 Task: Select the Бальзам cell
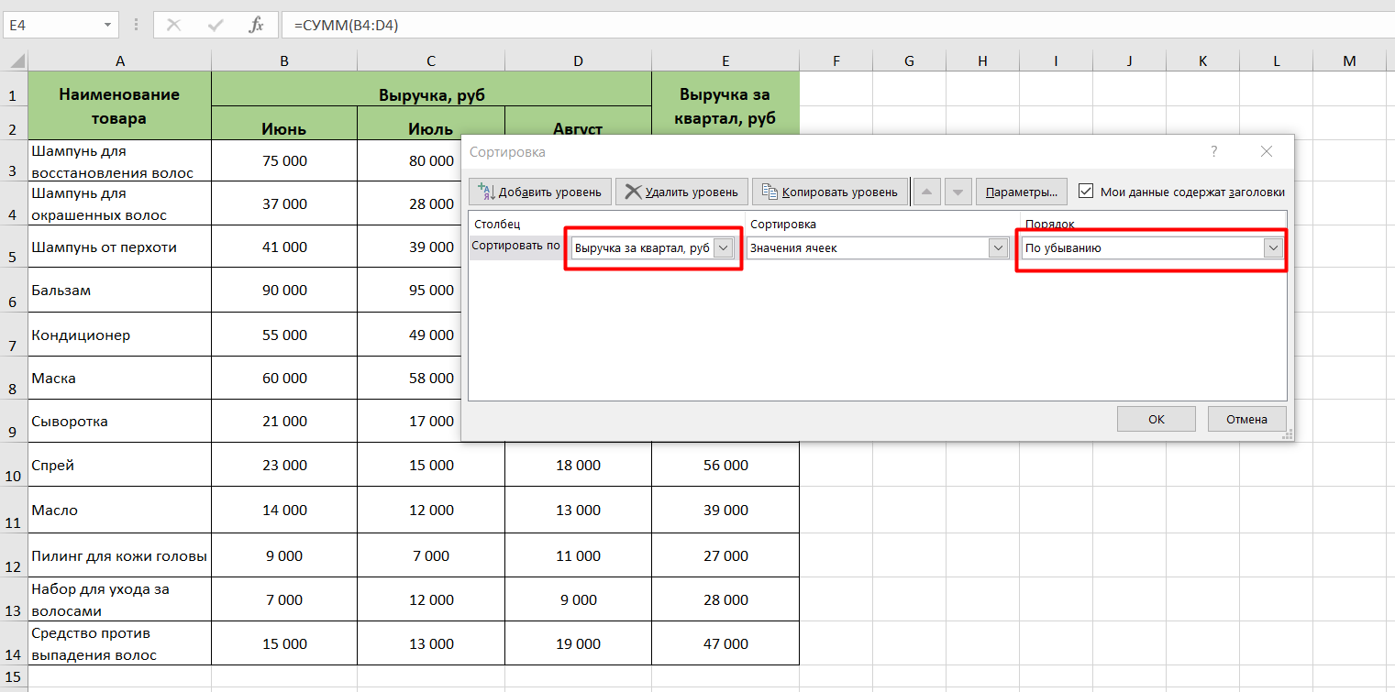[119, 290]
